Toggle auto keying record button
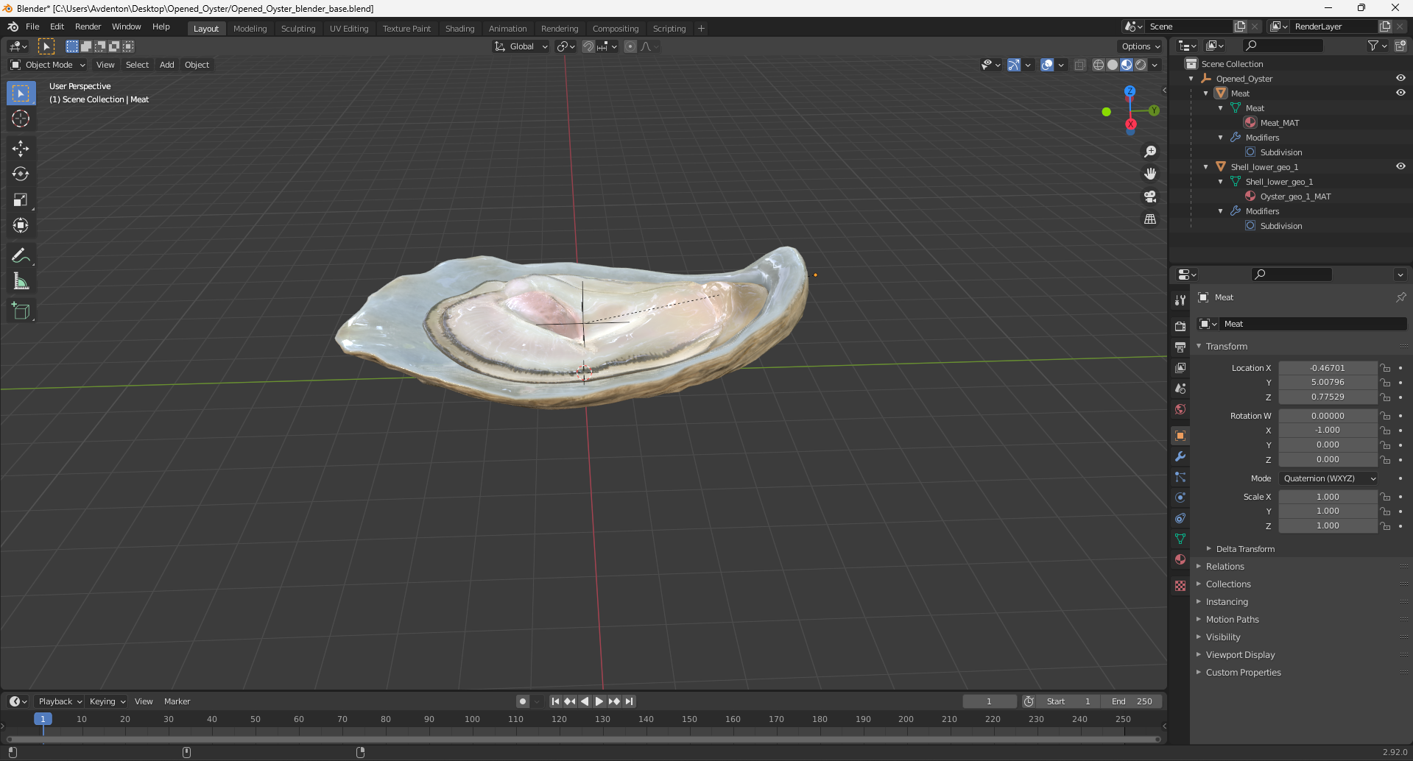Viewport: 1413px width, 761px height. click(x=522, y=701)
